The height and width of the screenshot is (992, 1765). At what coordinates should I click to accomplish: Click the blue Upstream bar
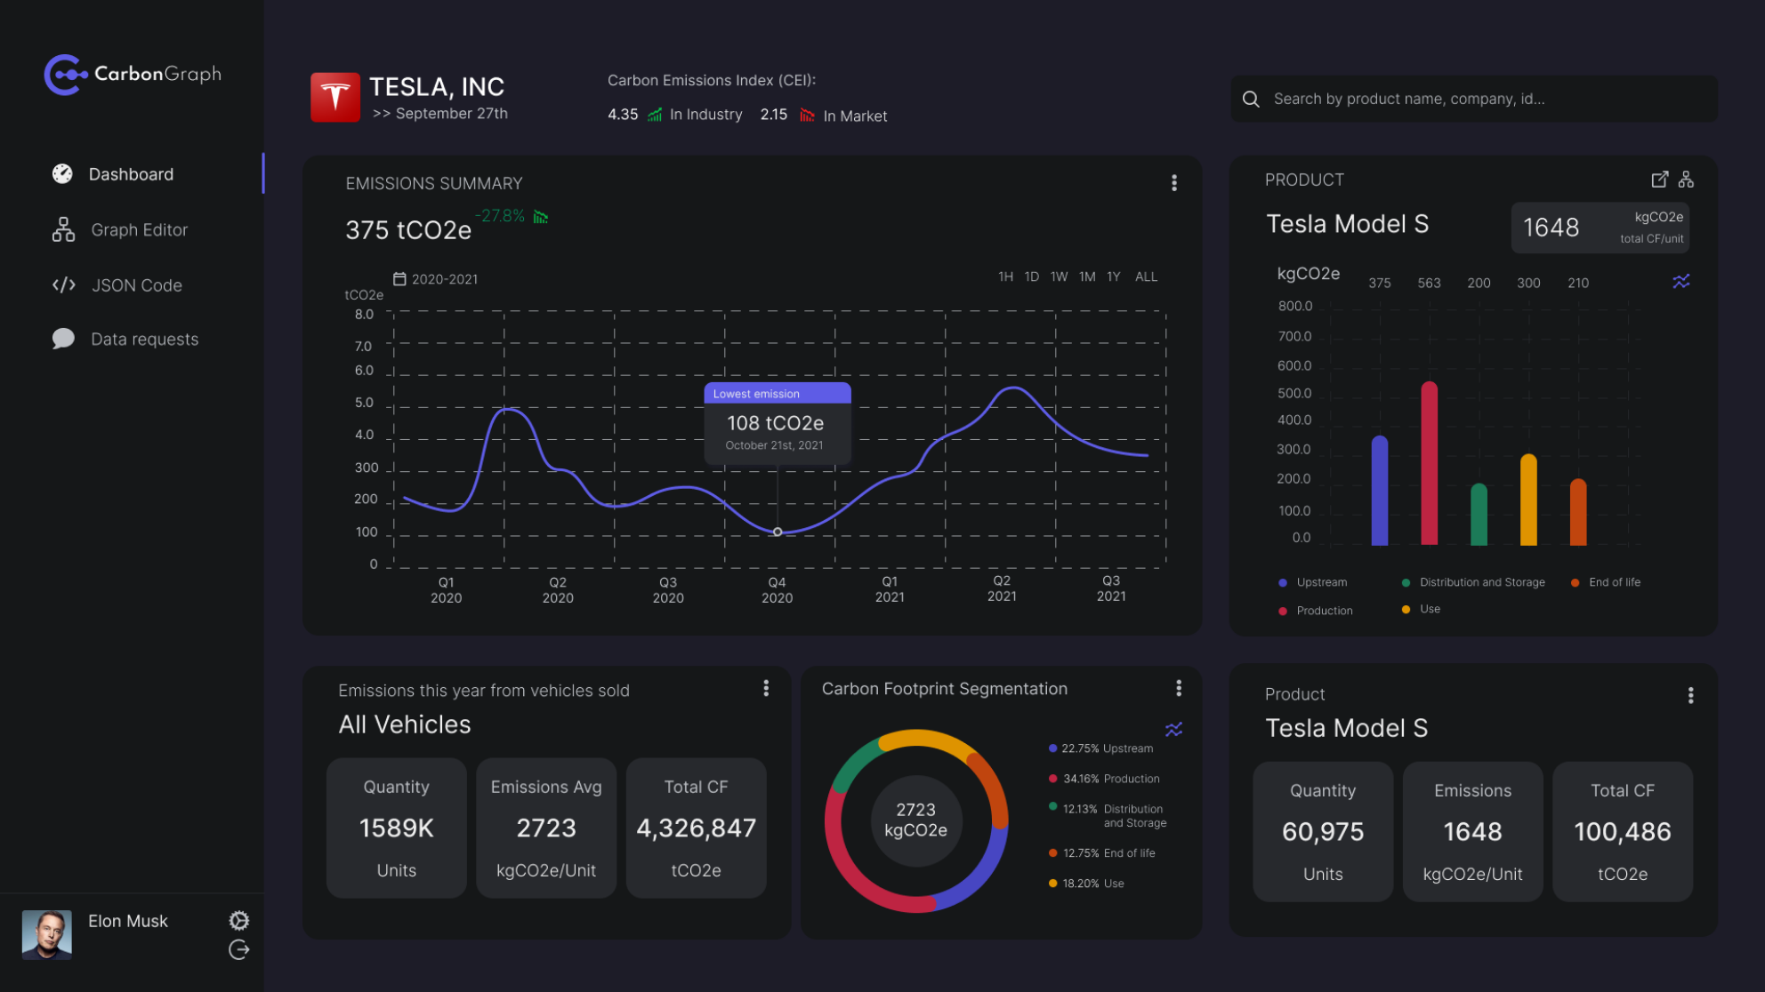click(1380, 491)
